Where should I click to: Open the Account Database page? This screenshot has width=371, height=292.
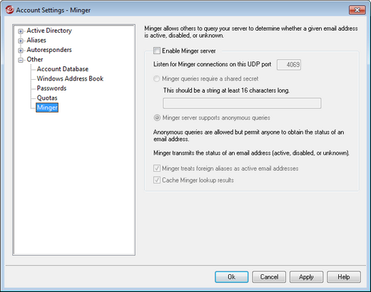pyautogui.click(x=63, y=69)
